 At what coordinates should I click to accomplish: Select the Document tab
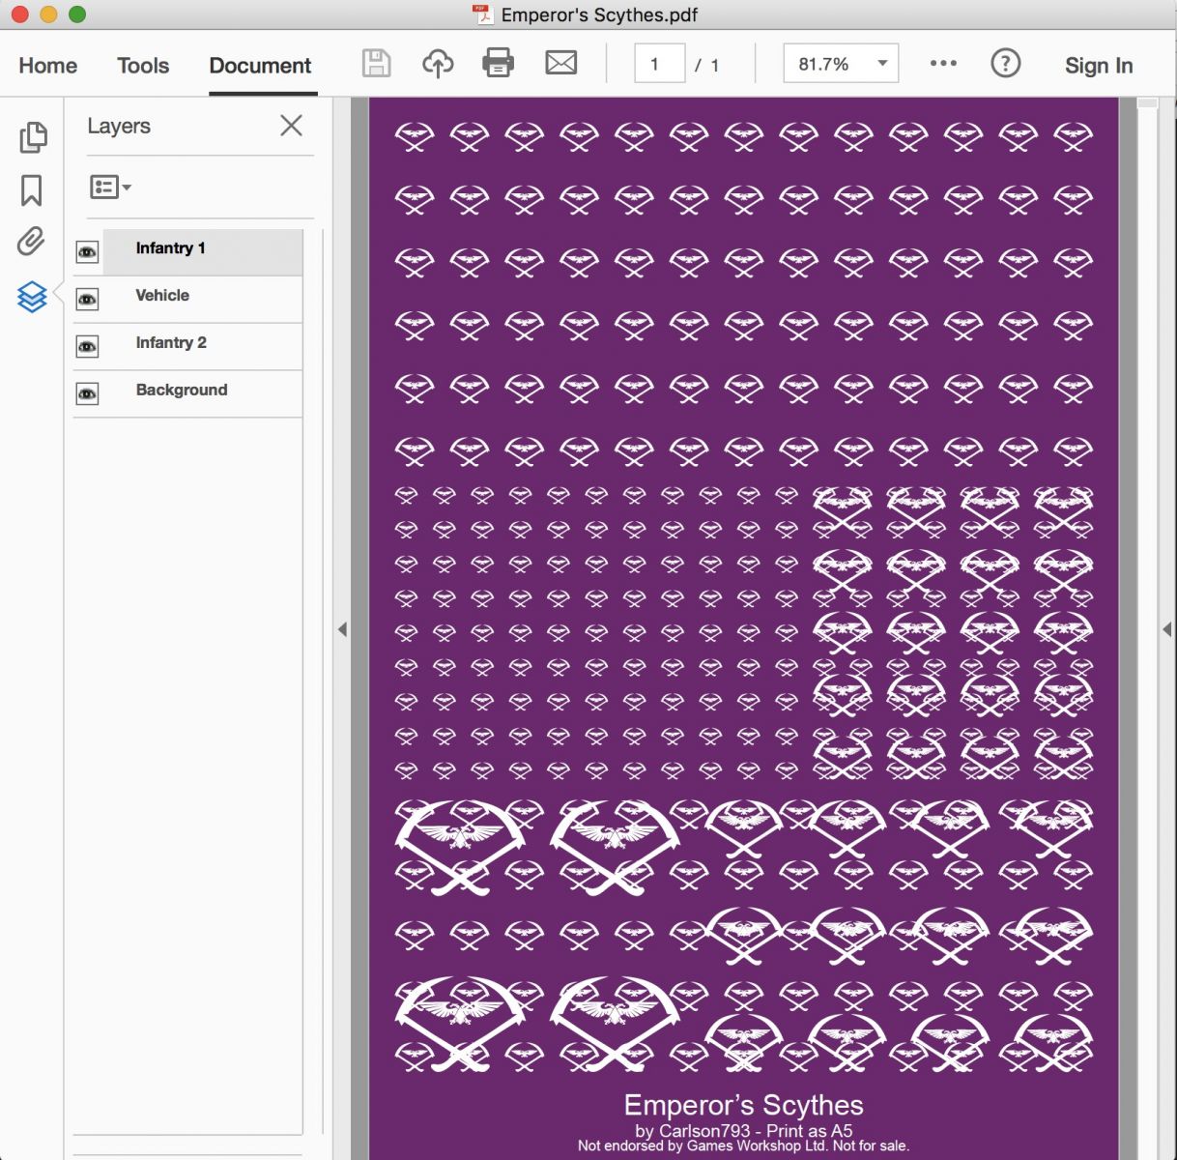(261, 66)
